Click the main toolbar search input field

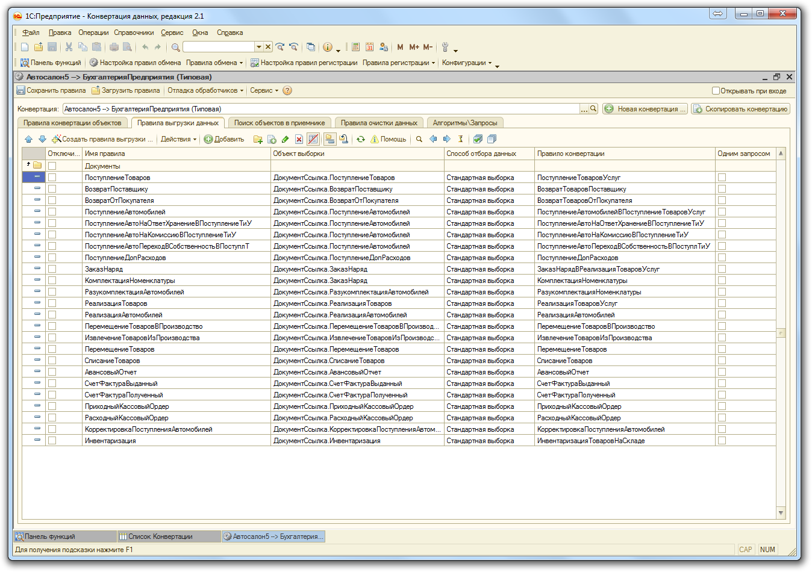219,47
